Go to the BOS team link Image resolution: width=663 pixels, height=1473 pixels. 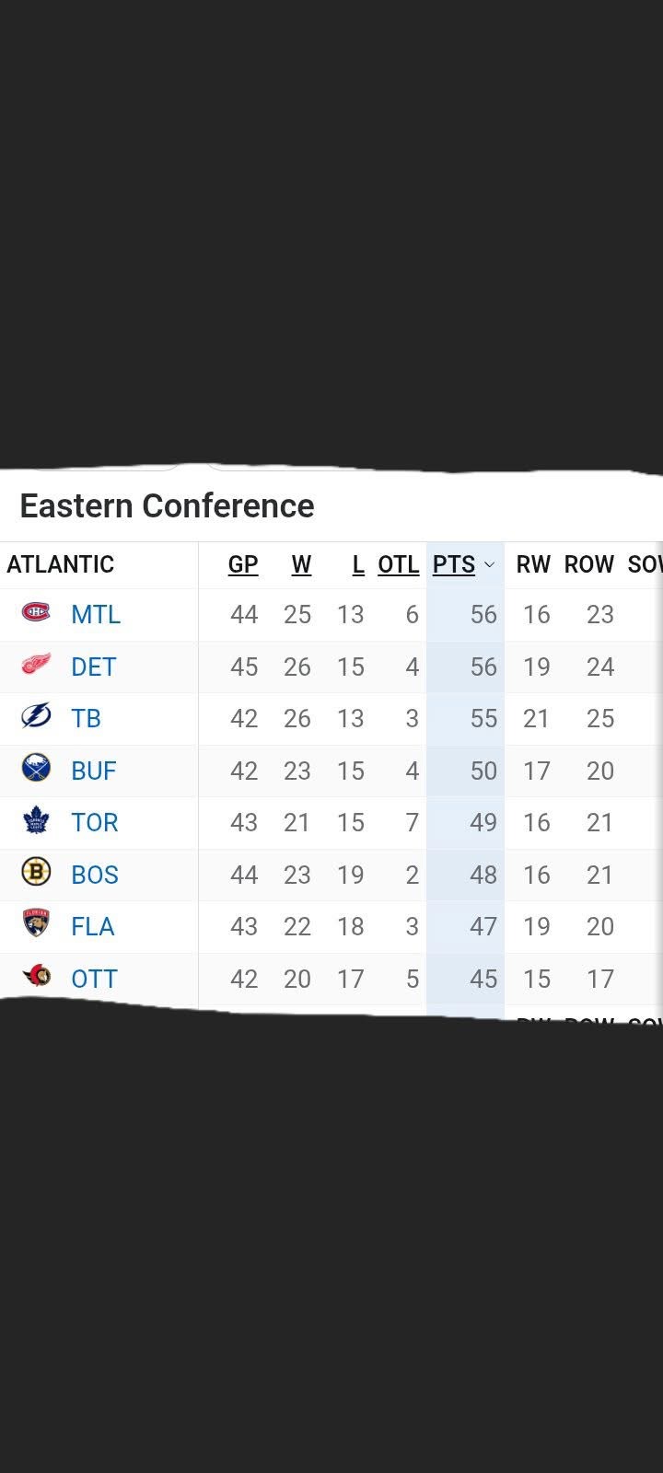(x=95, y=875)
